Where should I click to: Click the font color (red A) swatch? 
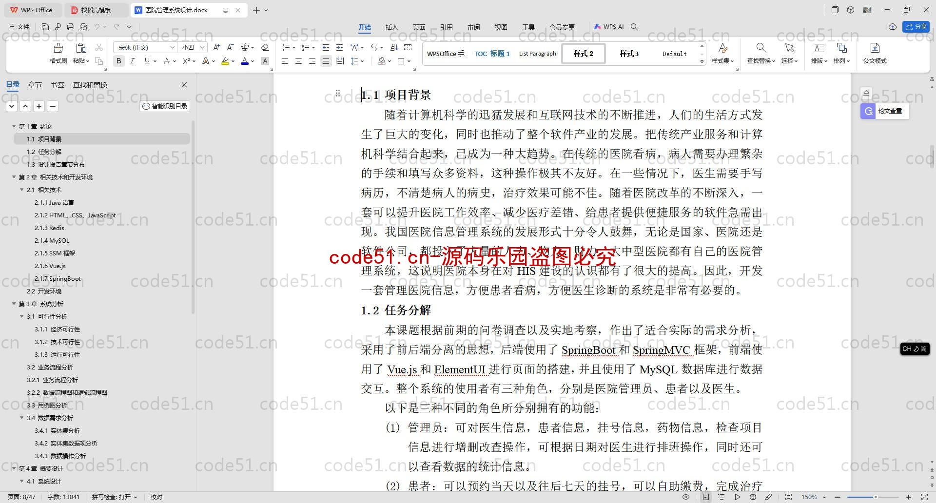[245, 61]
